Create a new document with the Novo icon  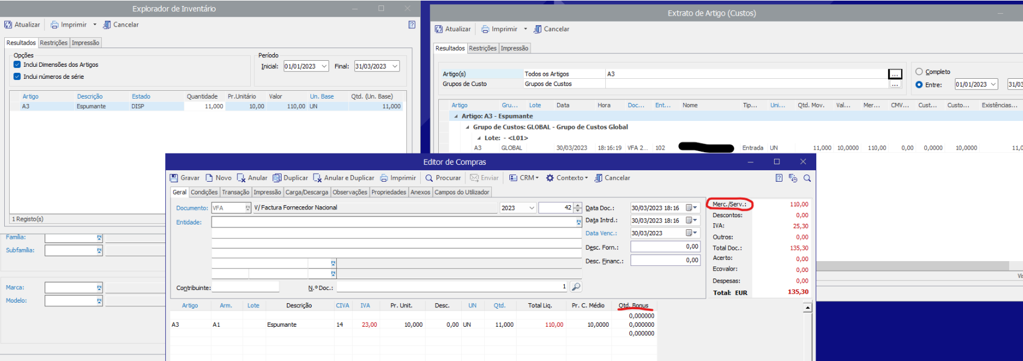(209, 178)
